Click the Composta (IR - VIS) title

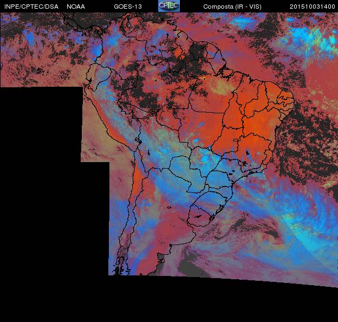click(x=232, y=7)
